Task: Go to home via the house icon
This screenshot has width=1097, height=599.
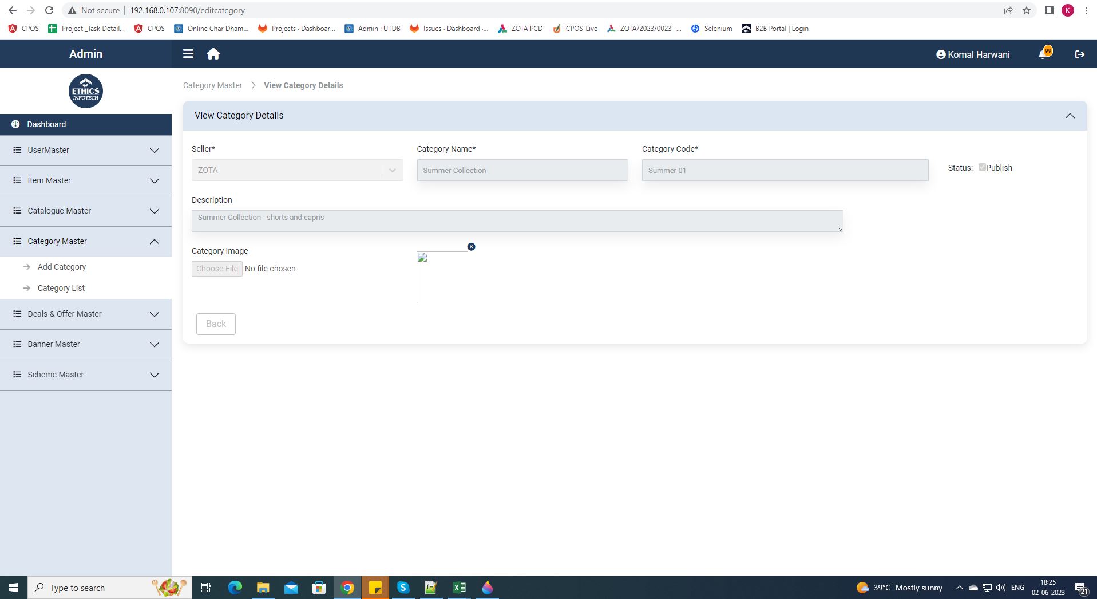Action: pos(213,54)
